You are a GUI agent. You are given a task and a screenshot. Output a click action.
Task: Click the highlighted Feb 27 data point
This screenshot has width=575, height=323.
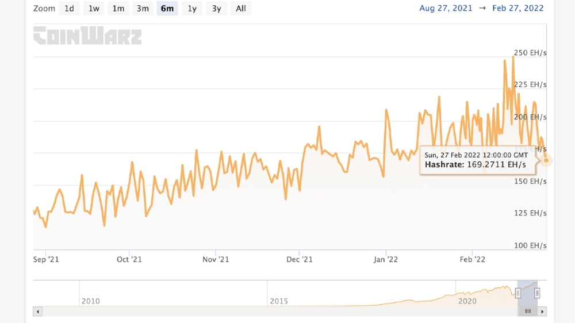[x=546, y=160]
